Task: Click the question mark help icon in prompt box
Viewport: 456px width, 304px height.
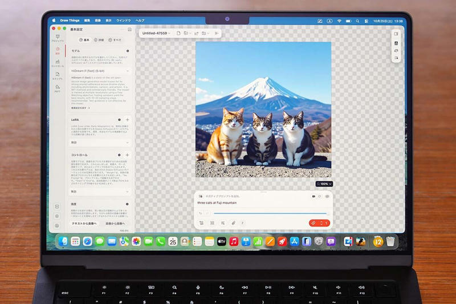Action: click(x=243, y=223)
